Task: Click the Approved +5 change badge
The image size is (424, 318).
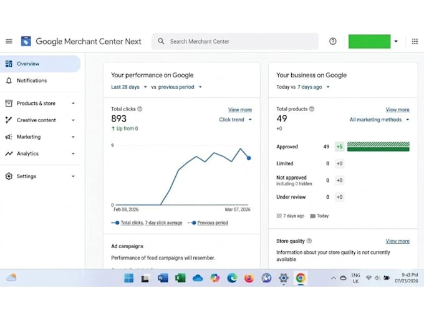Action: pos(339,147)
